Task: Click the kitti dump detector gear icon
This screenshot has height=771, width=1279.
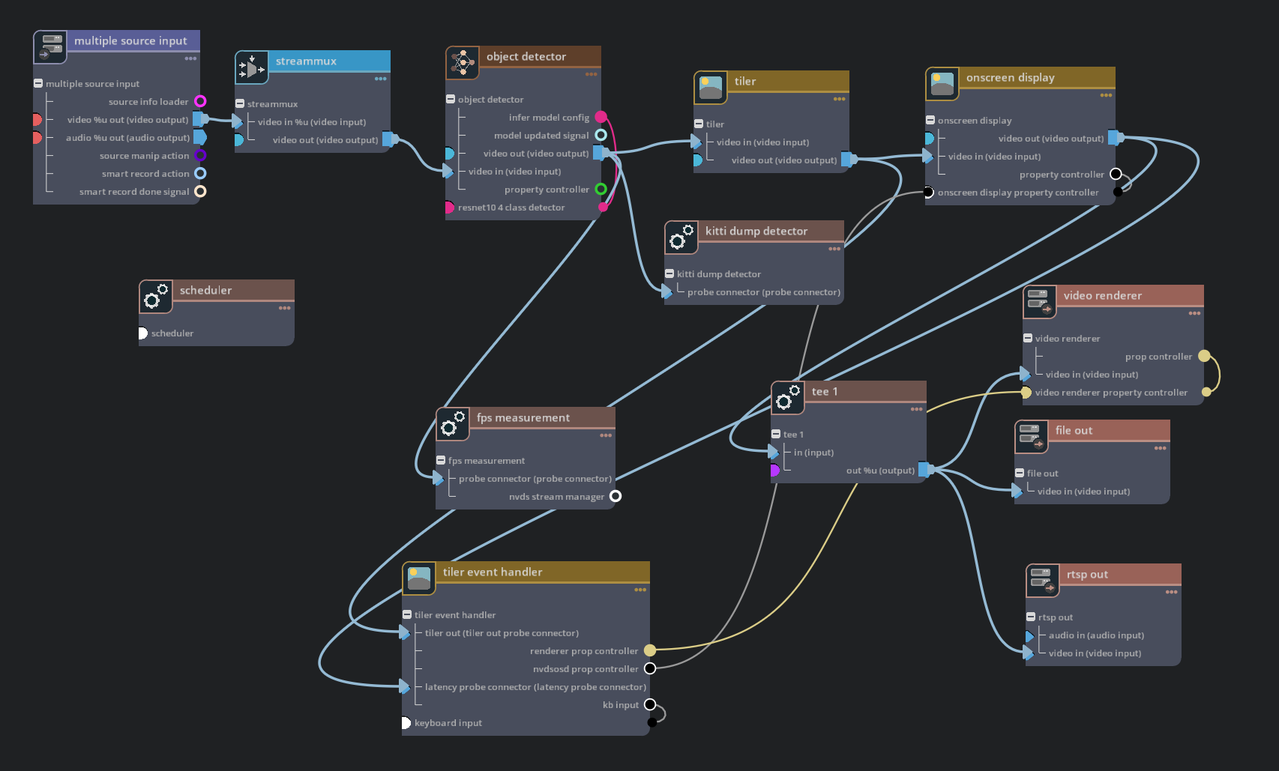Action: click(681, 238)
